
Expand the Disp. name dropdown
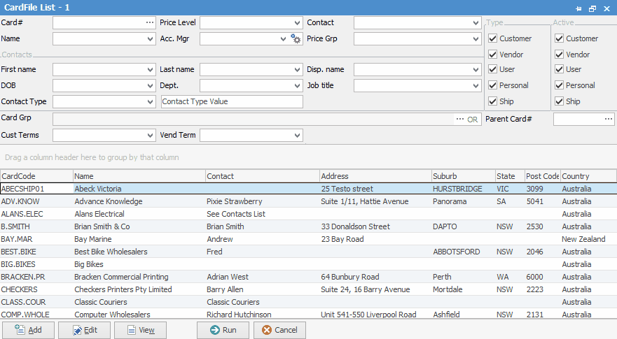pyautogui.click(x=476, y=69)
